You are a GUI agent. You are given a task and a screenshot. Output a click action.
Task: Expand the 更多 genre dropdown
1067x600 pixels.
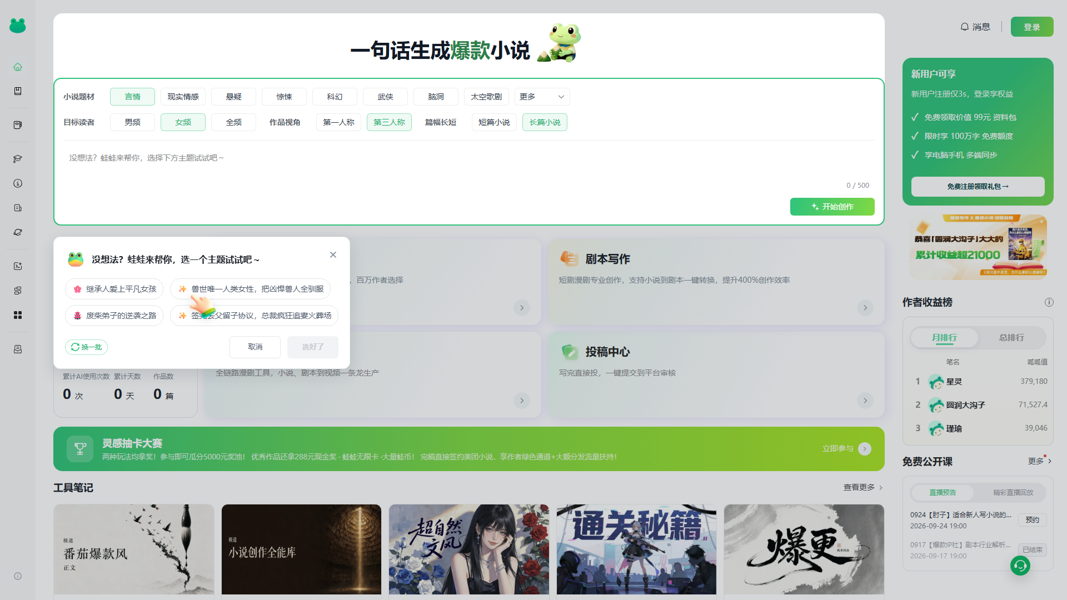(x=542, y=97)
